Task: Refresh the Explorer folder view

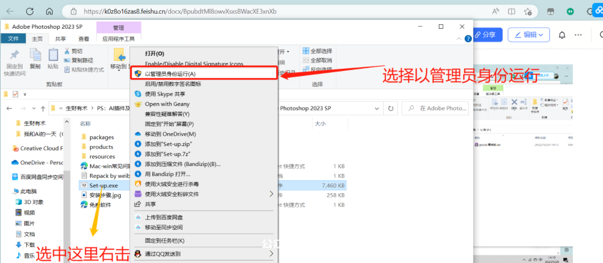Action: click(x=391, y=108)
